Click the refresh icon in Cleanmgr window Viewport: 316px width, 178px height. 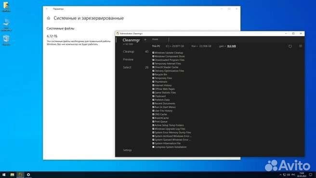point(290,46)
